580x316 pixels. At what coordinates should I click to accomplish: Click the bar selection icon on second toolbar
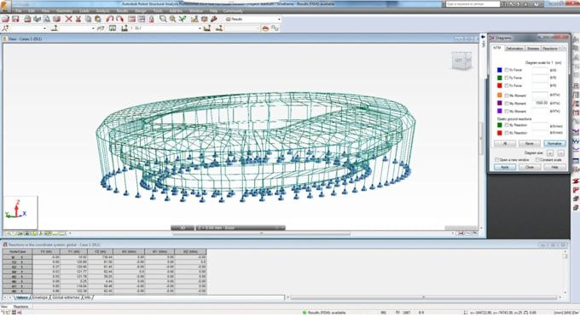55,28
